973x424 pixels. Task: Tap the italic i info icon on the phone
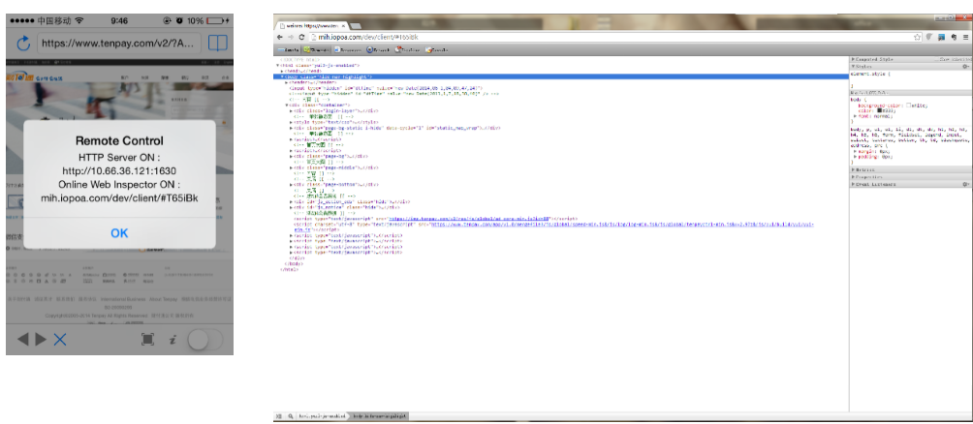173,339
